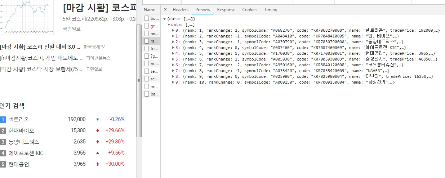445x178 pixels.
Task: Open the Cookies tab
Action: [250, 10]
